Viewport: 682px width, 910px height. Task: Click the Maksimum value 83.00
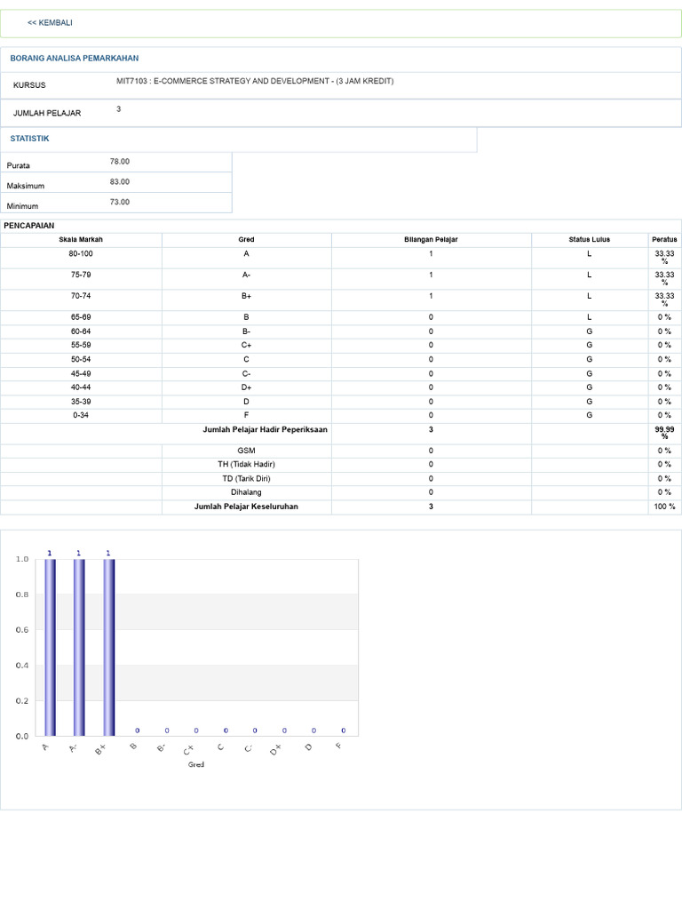pyautogui.click(x=120, y=181)
